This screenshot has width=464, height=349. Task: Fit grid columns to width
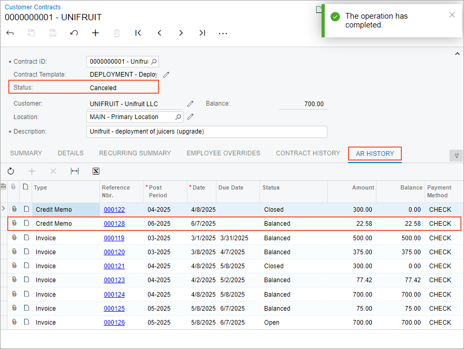(x=75, y=171)
